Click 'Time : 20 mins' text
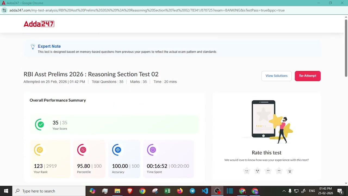The height and width of the screenshot is (196, 348). (x=165, y=82)
